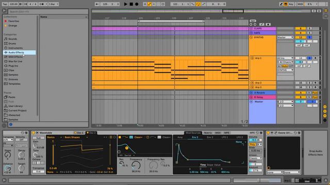The height and width of the screenshot is (185, 330).
Task: Open the Unison Classic mode dropdown
Action: pyautogui.click(x=256, y=158)
